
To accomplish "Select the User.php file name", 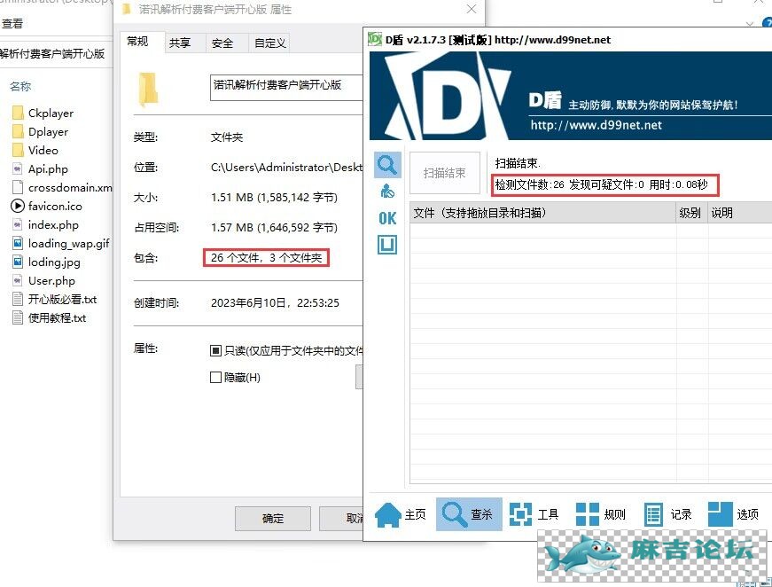I will (51, 281).
